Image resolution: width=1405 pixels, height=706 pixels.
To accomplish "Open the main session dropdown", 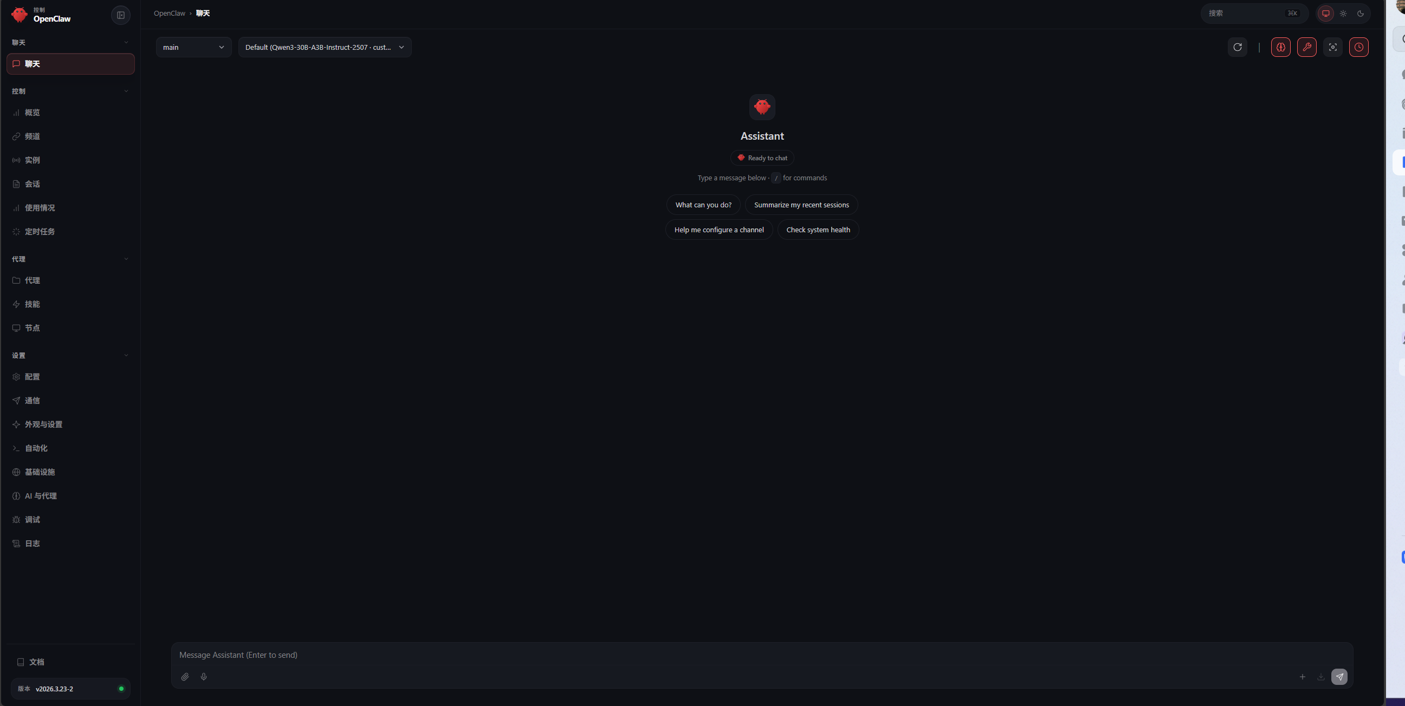I will click(193, 48).
